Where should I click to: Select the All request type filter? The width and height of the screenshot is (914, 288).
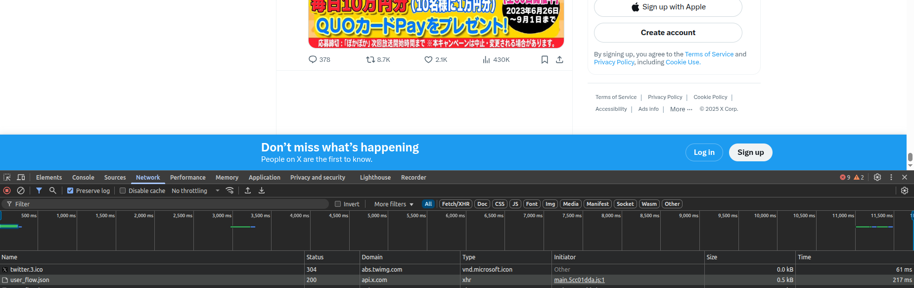point(428,204)
